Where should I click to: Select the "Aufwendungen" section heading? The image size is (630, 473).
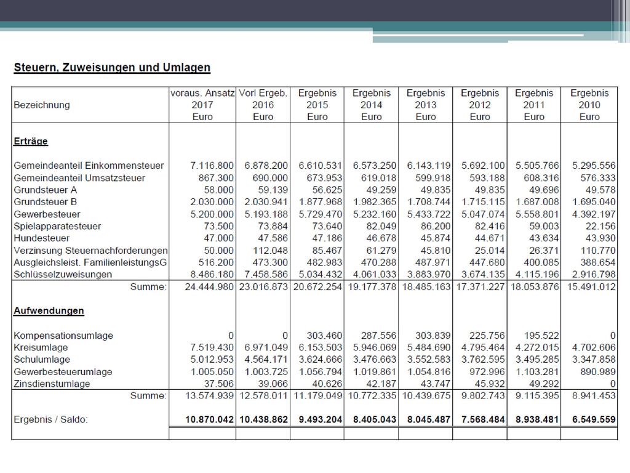point(49,310)
